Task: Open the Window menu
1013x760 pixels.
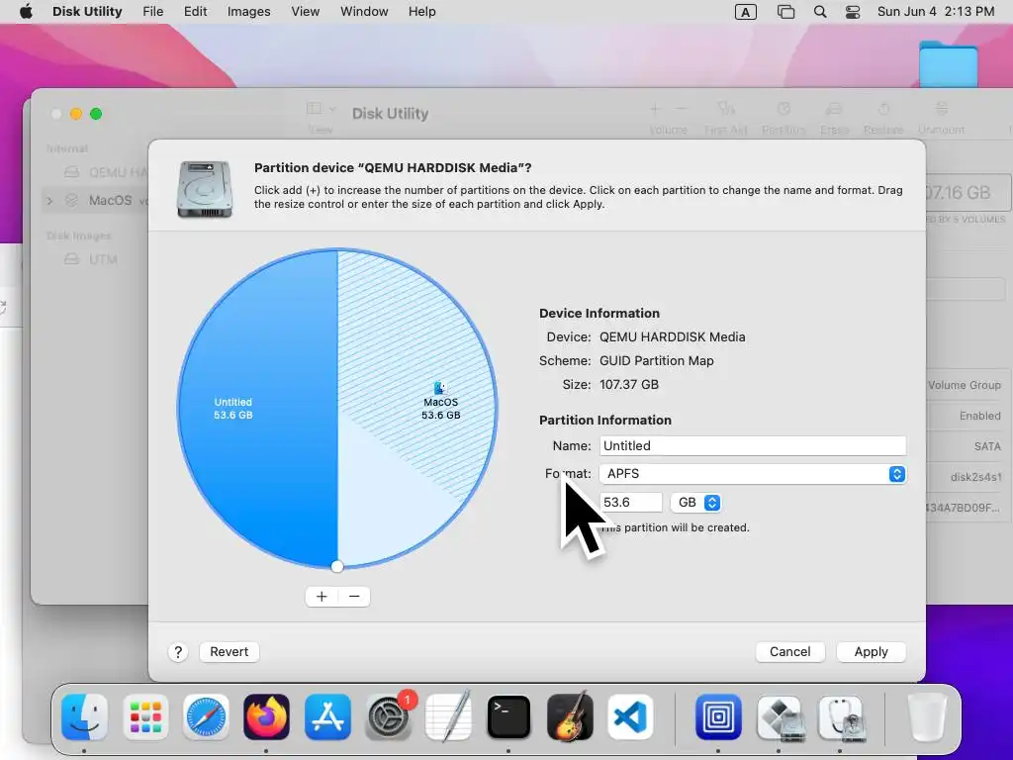Action: [364, 12]
